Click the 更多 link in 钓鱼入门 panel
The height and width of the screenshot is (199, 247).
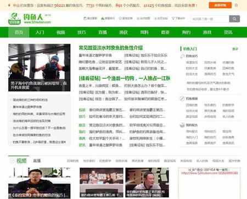point(235,49)
